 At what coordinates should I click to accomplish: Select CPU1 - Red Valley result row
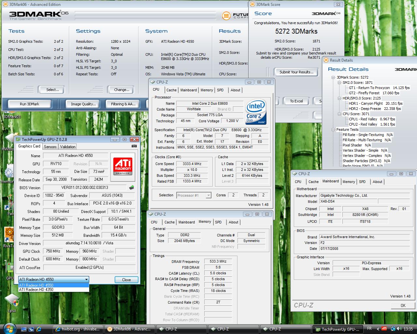(372, 119)
